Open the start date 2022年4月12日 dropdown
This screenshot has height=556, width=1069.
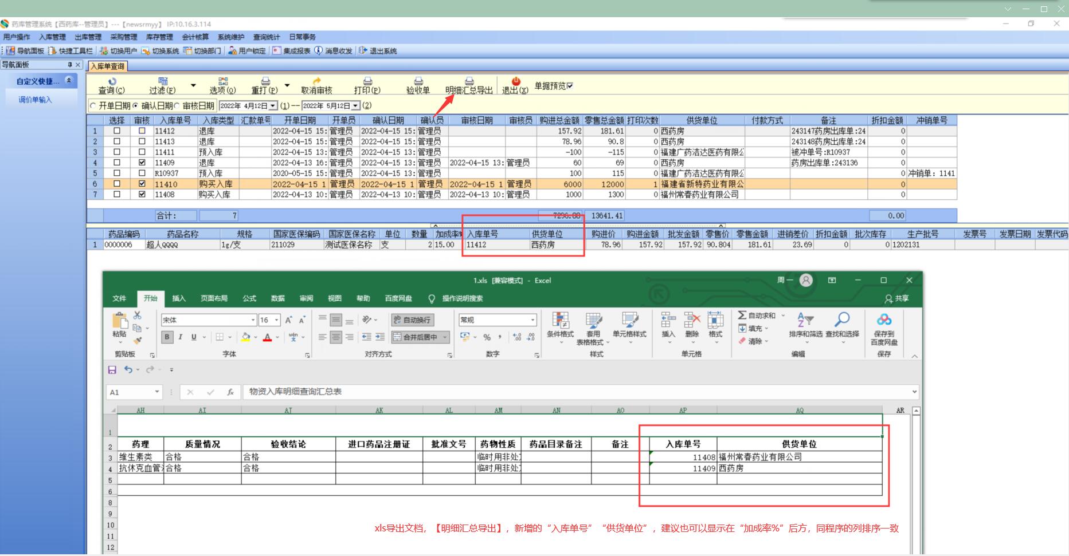point(273,106)
